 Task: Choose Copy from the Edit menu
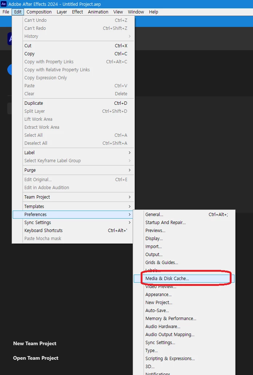click(73, 54)
